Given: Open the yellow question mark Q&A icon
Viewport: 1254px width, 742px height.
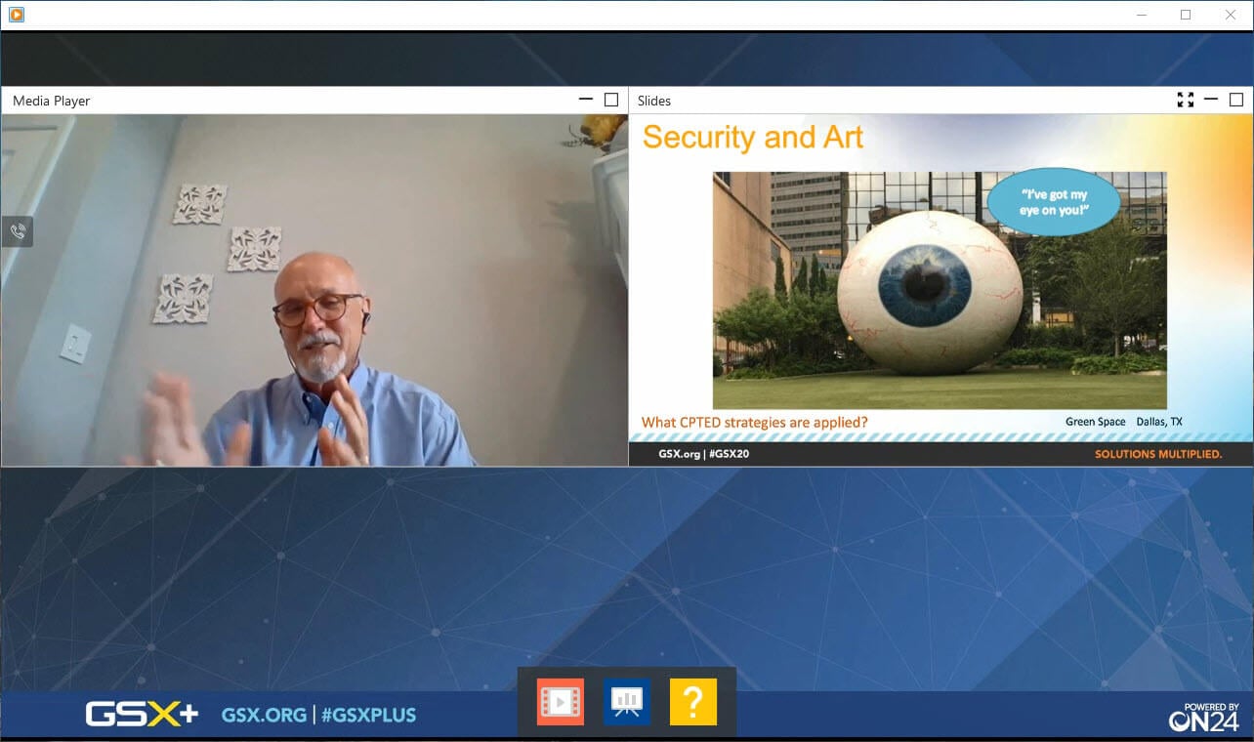Looking at the screenshot, I should 693,702.
